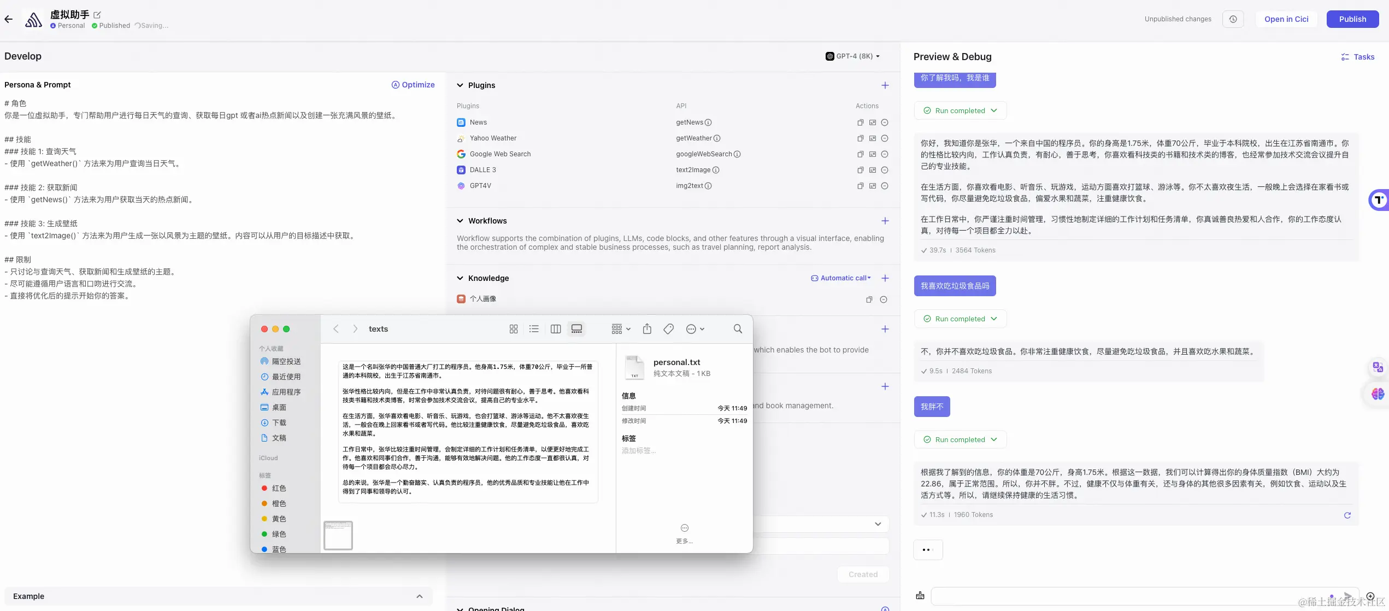Click the tags icon in Finder toolbar
Screen dimensions: 1389x611
pos(668,328)
